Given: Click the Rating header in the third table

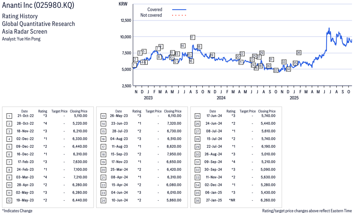Looking at the screenshot, I should pos(231,111).
